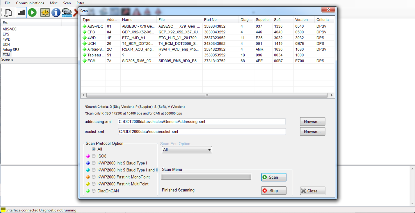Select ECM in the Ecu list panel
Viewport: 415px width, 213px height.
[6, 55]
